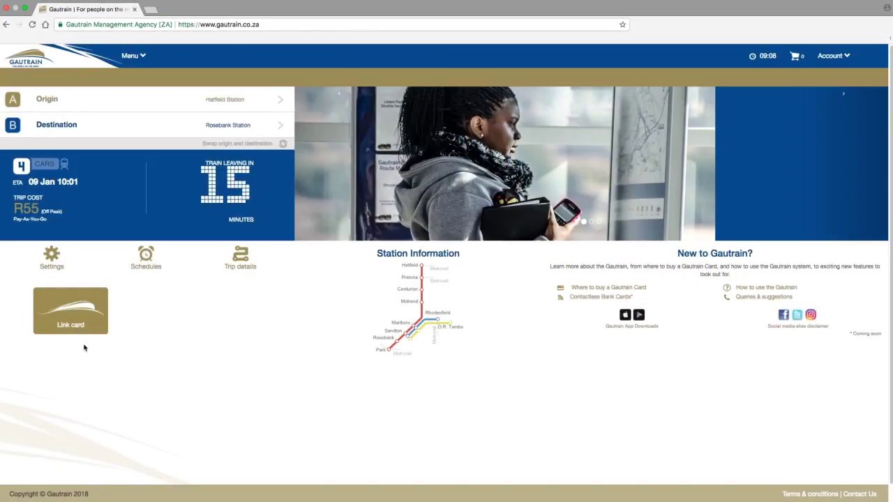The height and width of the screenshot is (502, 893).
Task: Click Social media sites disclaimer link
Action: pyautogui.click(x=798, y=326)
